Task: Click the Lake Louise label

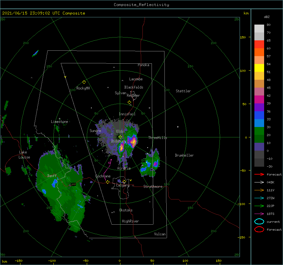Action: pyautogui.click(x=24, y=155)
